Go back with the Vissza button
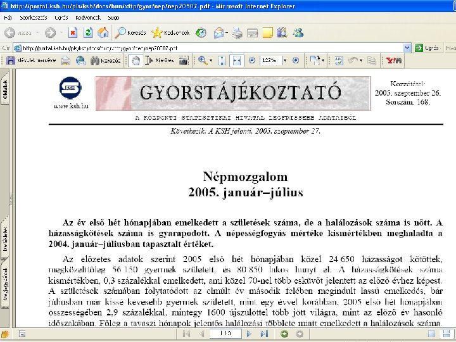 18,33
